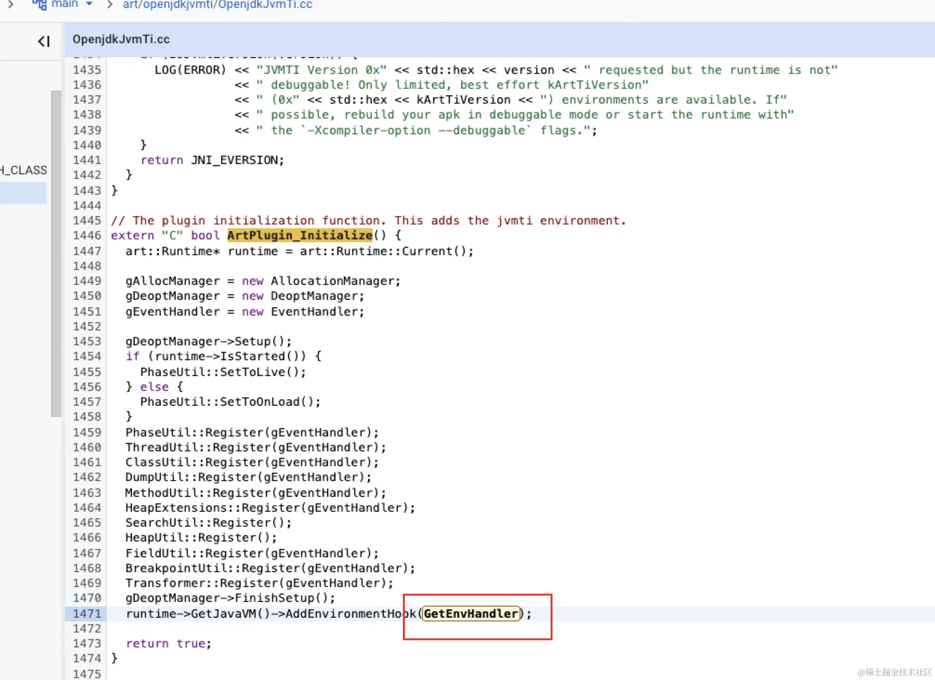Click line number 1473

pyautogui.click(x=87, y=643)
